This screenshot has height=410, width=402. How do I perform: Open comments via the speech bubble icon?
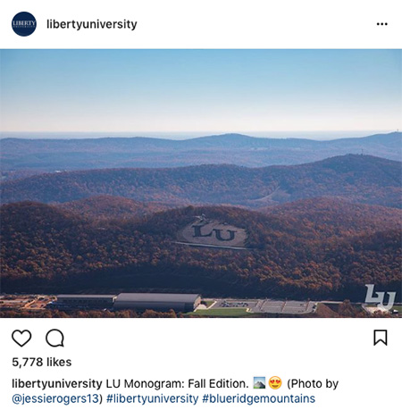tap(54, 338)
